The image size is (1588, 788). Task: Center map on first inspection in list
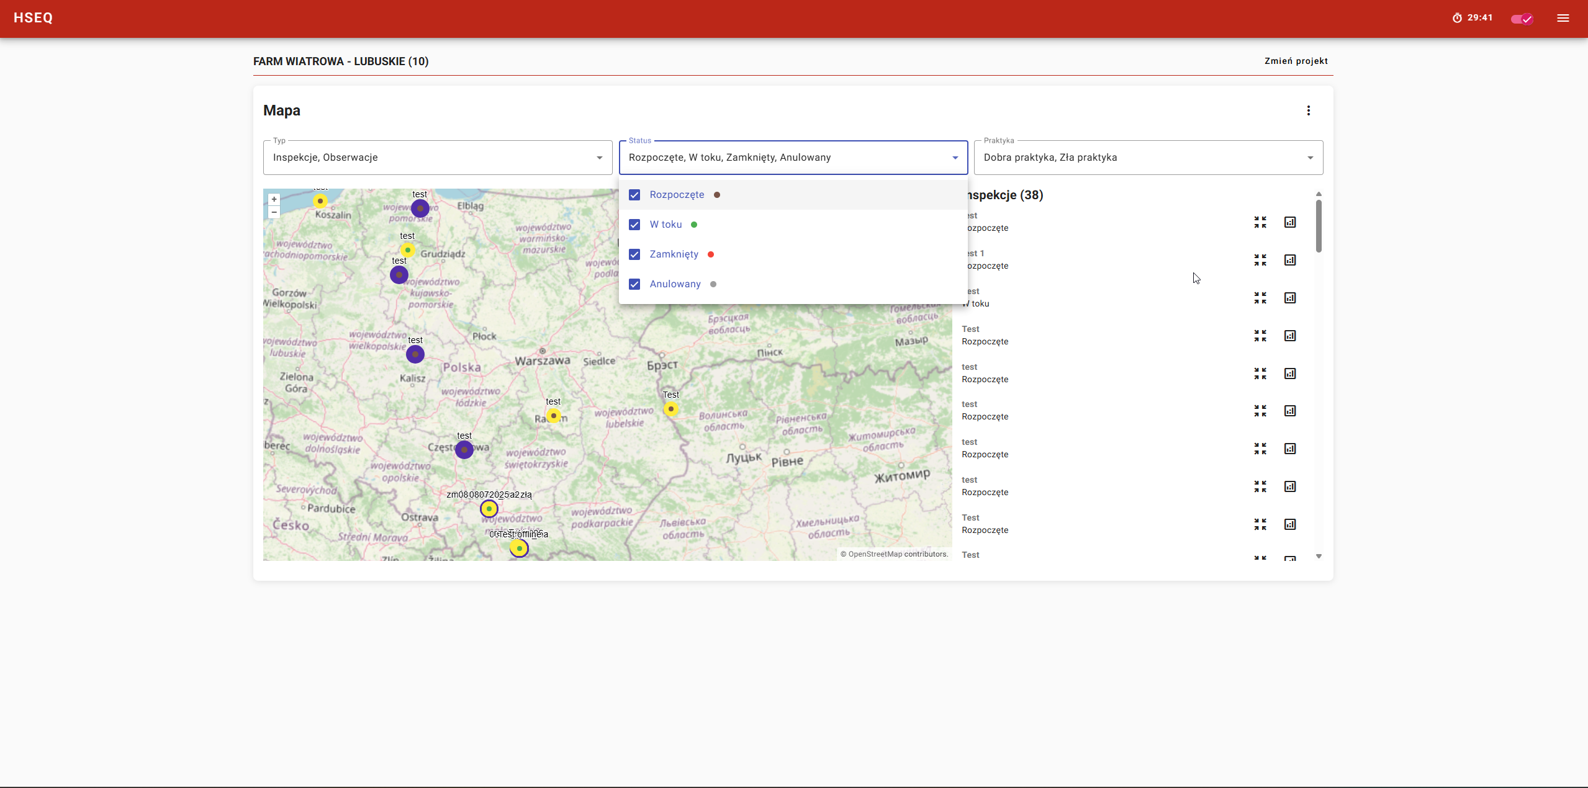tap(1260, 222)
